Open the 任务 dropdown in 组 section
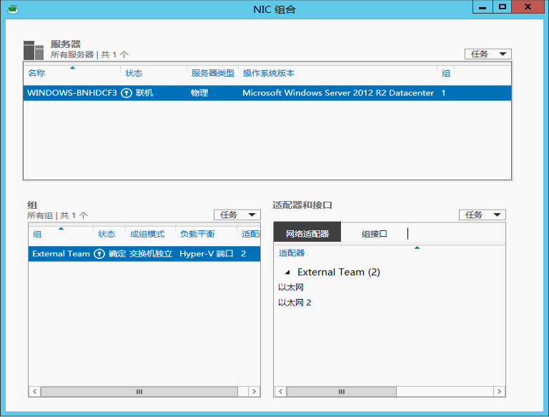 (x=237, y=215)
